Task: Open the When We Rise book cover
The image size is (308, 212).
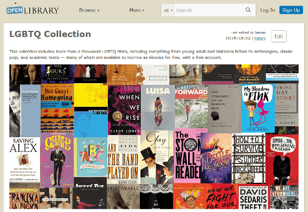Action: [124, 110]
